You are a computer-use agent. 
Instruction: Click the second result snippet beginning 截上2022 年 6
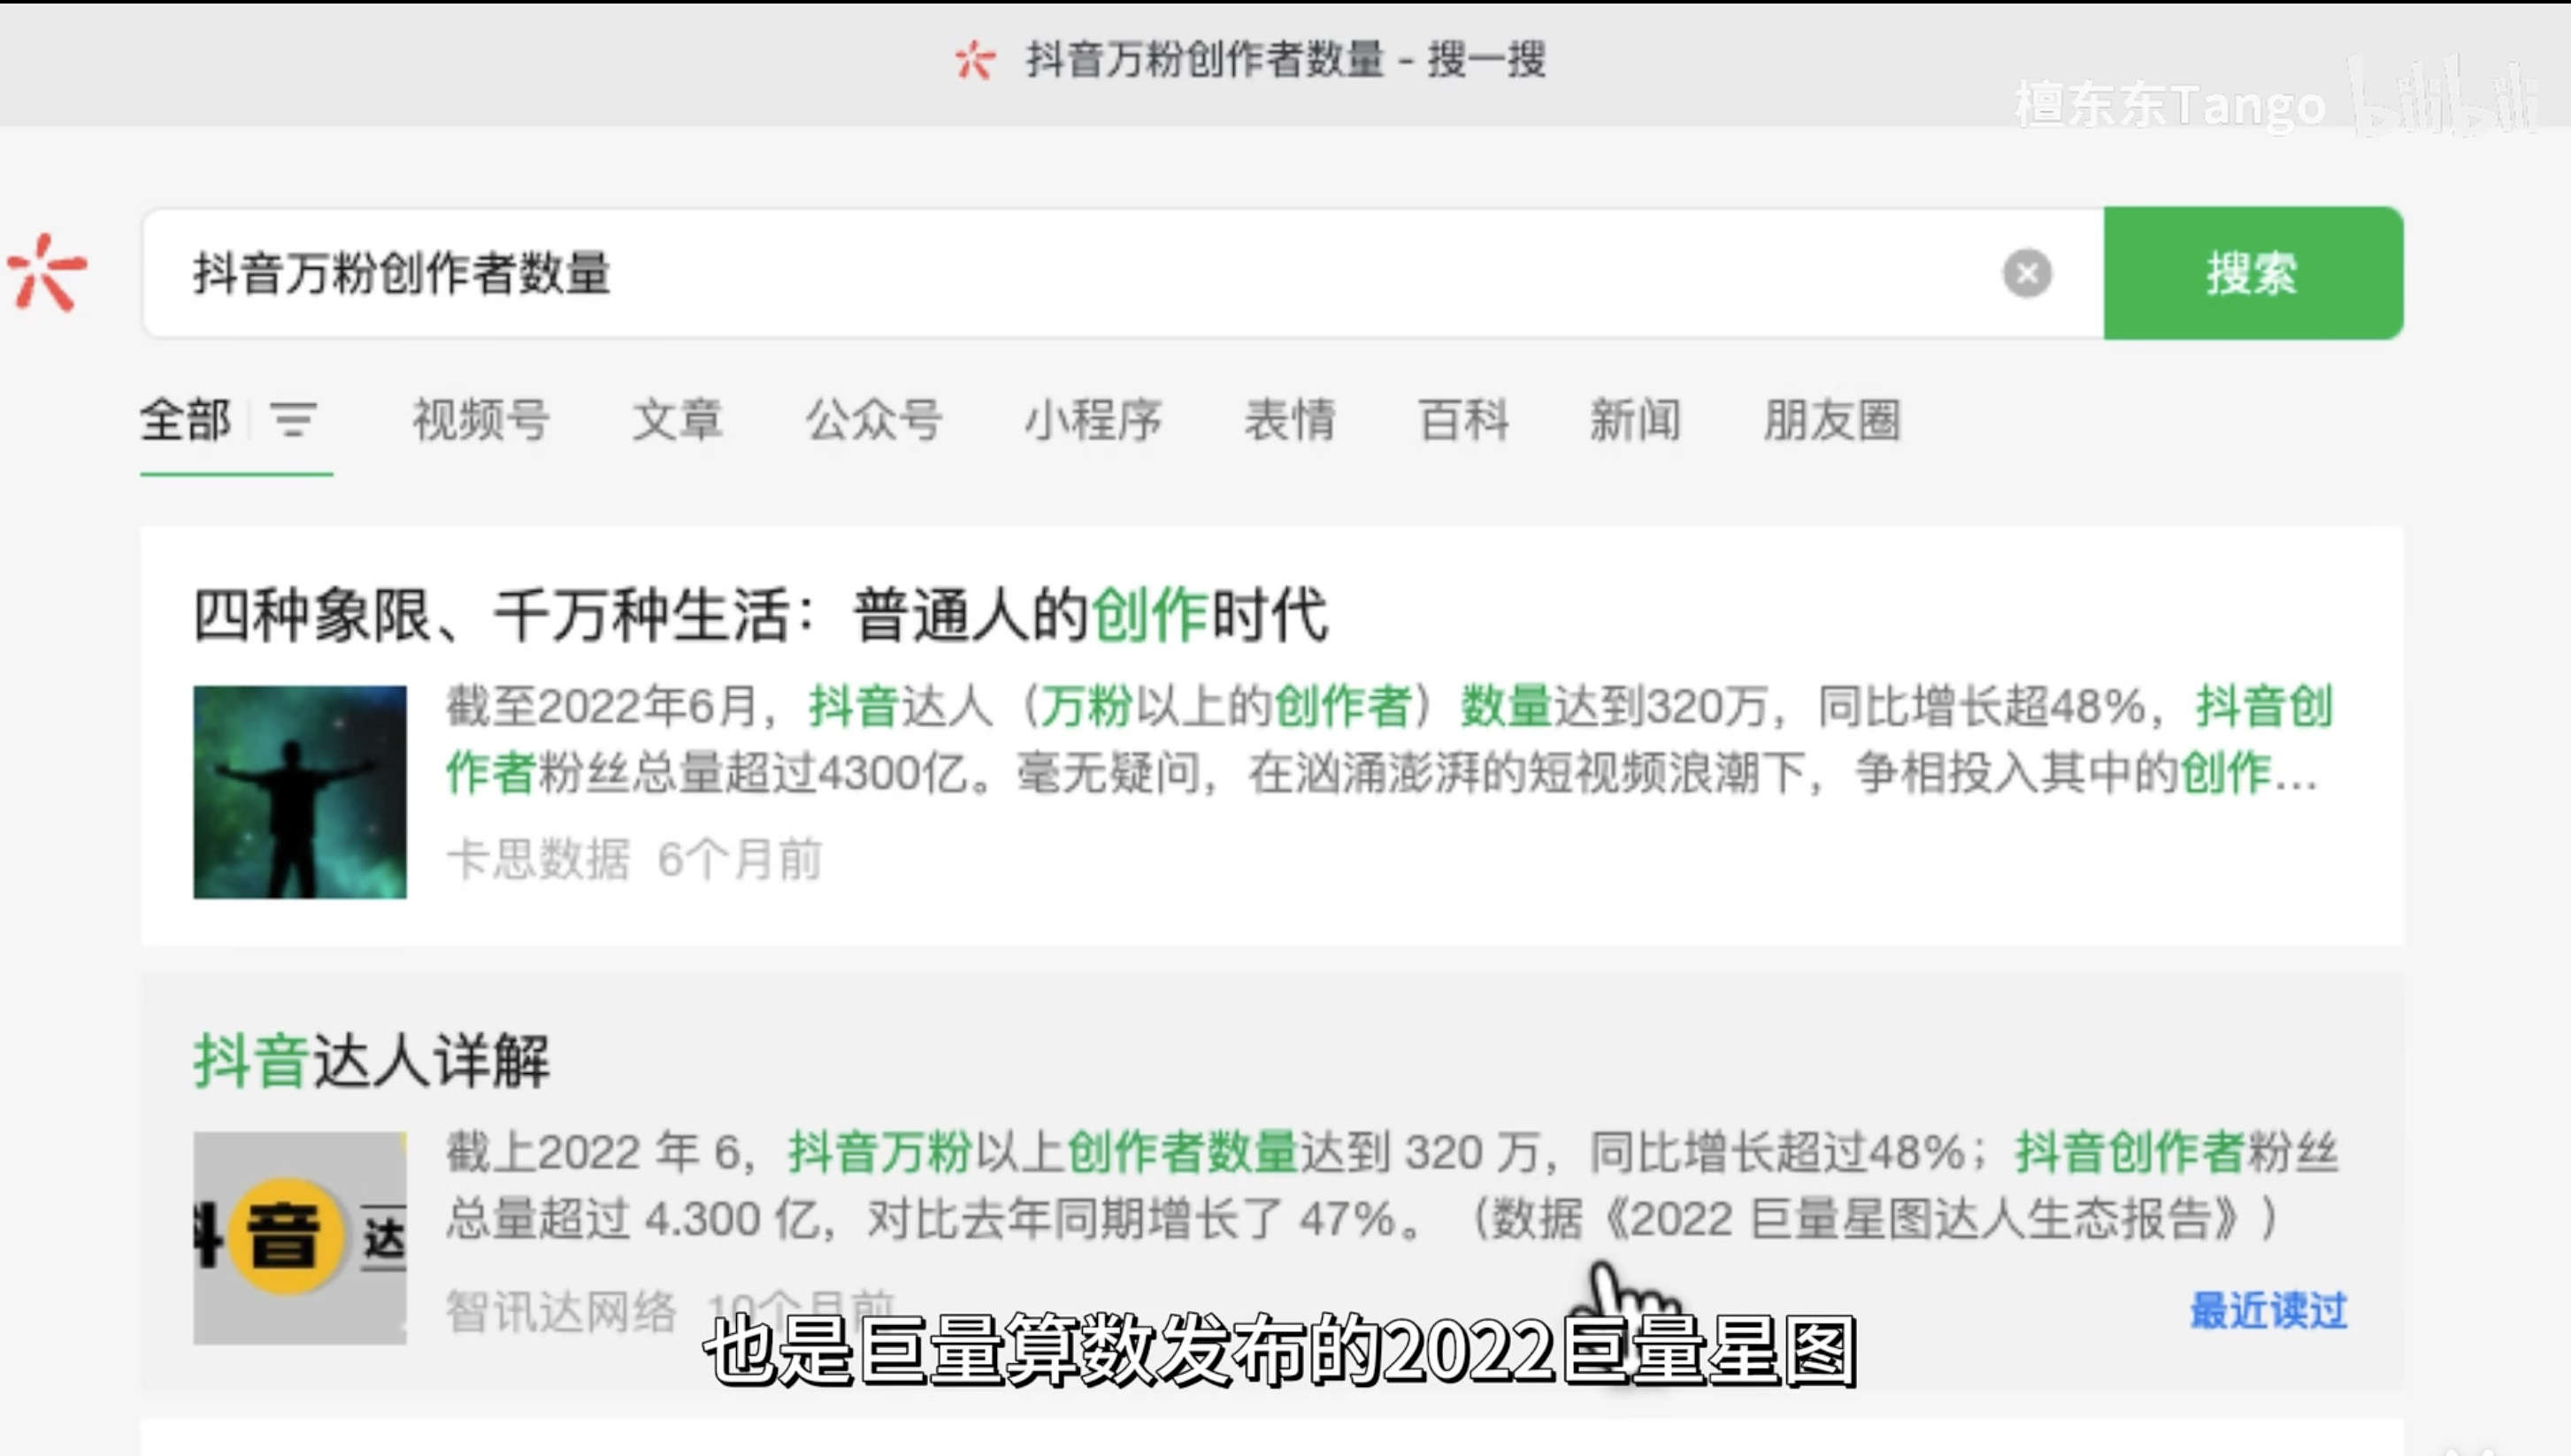click(x=1391, y=1185)
